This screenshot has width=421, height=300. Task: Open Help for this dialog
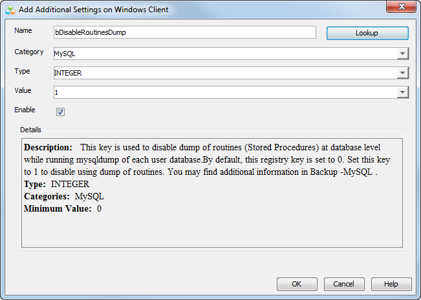pyautogui.click(x=391, y=284)
